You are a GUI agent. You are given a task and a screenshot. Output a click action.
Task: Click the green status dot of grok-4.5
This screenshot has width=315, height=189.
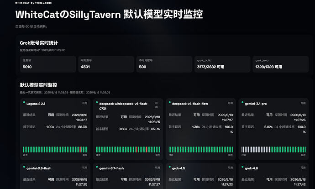point(170,167)
